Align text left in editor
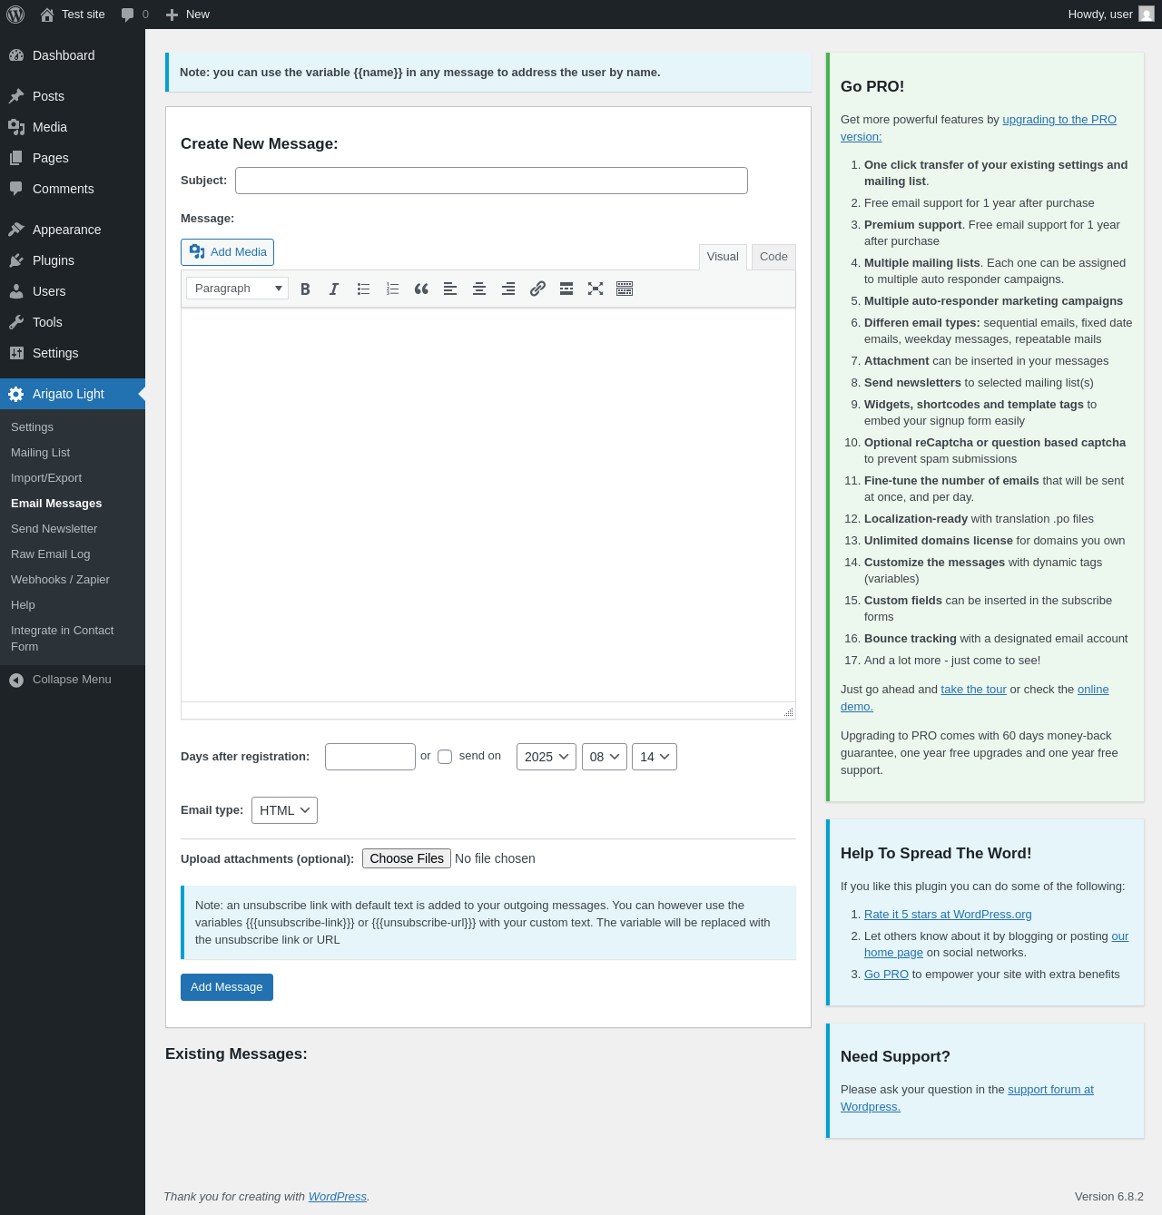1162x1215 pixels. 450,289
